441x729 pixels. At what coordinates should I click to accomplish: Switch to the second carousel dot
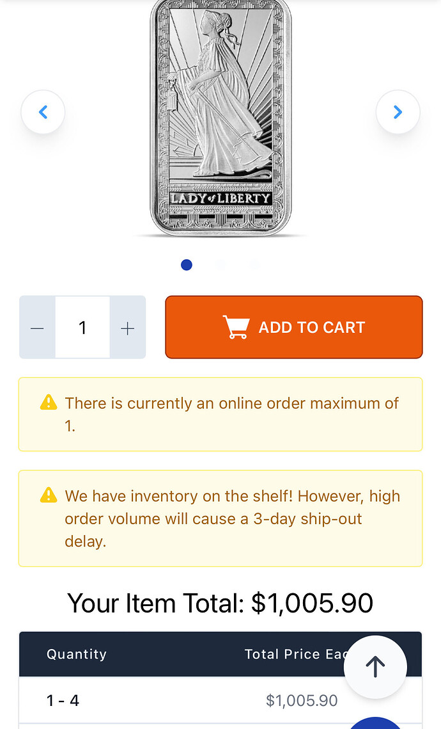tap(220, 264)
